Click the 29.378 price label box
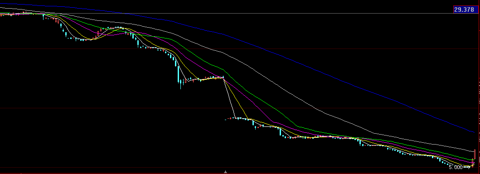 pos(465,10)
